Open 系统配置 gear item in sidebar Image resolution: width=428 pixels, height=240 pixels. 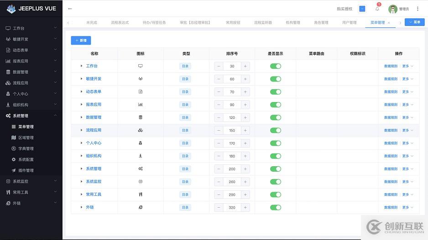[26, 159]
